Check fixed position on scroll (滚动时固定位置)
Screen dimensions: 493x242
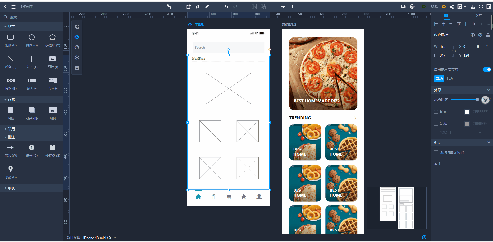[x=436, y=152]
